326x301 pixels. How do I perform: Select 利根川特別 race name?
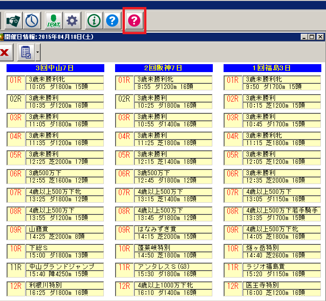(x=65, y=285)
